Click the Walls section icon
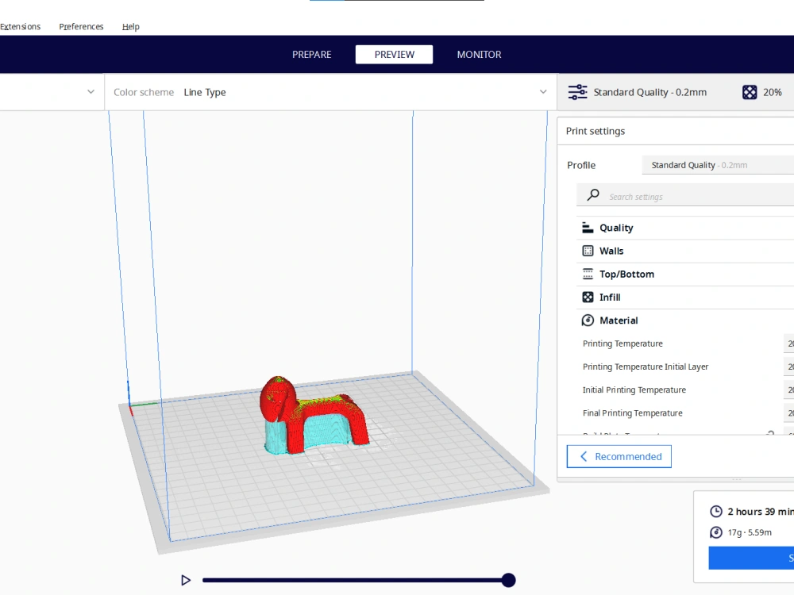Viewport: 794px width, 595px height. [x=588, y=251]
